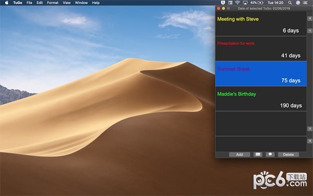The image size is (313, 196).
Task: Click the small arrow button beside Meeting with Steve
Action: (x=309, y=18)
